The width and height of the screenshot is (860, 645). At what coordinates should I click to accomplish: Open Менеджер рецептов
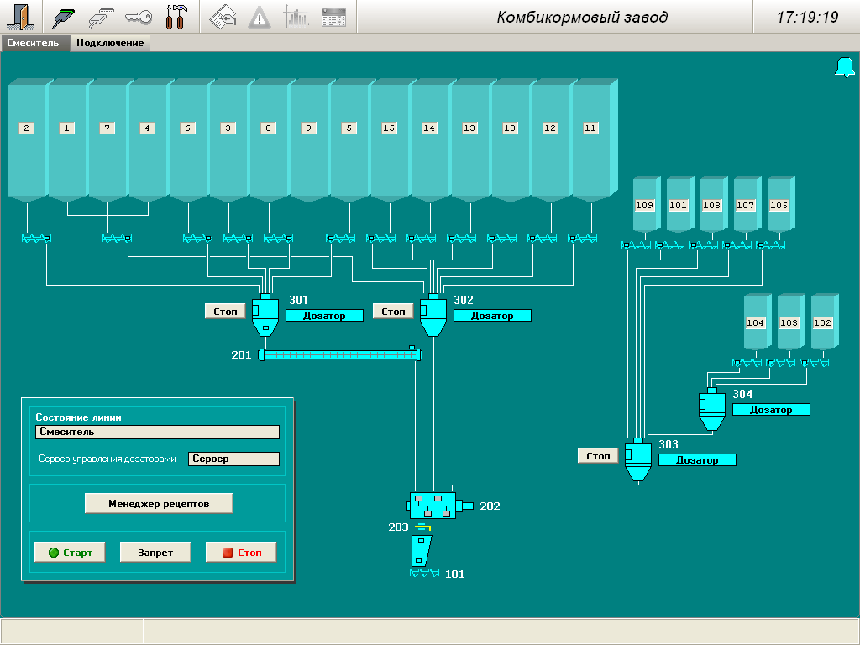[x=159, y=503]
